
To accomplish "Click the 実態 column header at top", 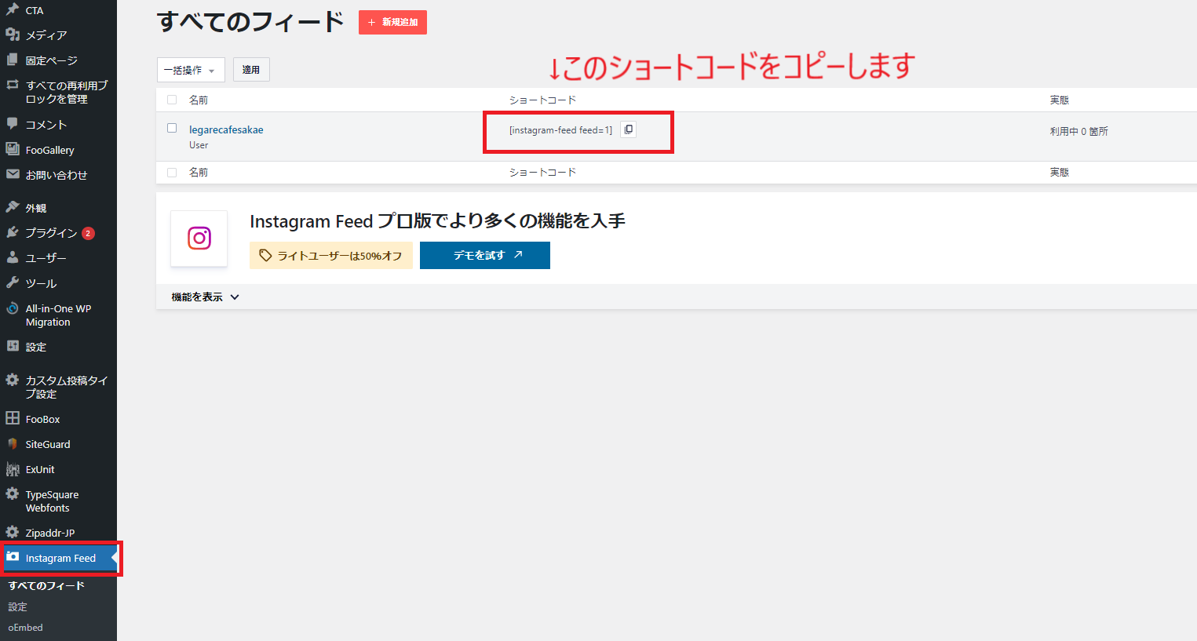I will pyautogui.click(x=1059, y=100).
